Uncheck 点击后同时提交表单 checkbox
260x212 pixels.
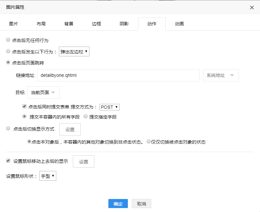pos(24,106)
